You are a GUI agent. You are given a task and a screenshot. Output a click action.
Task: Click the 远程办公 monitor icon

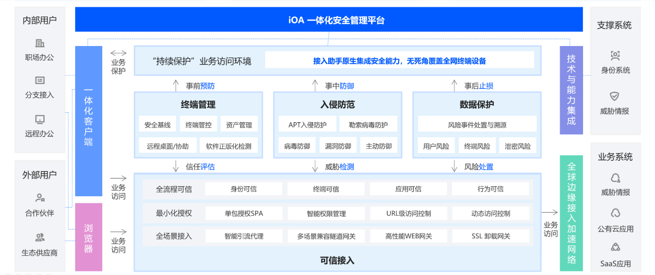point(40,119)
